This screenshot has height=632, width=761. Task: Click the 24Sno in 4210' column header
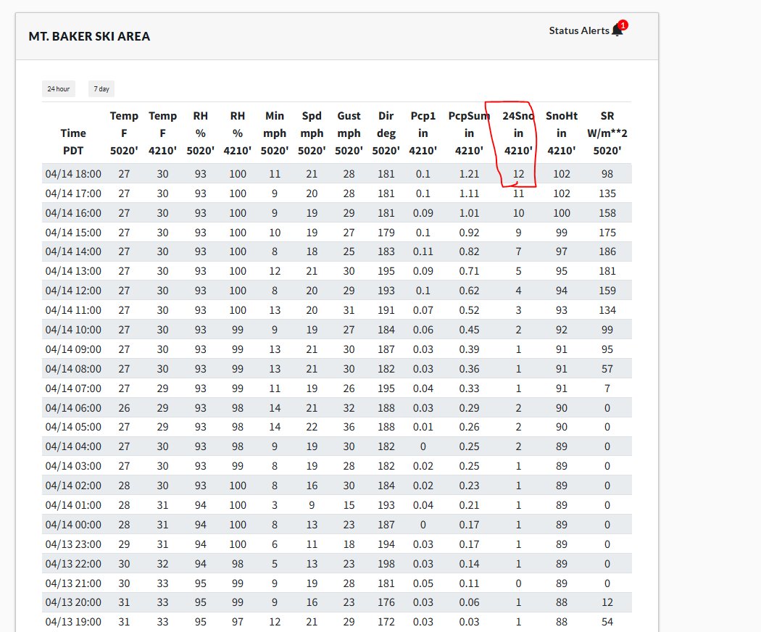point(518,133)
